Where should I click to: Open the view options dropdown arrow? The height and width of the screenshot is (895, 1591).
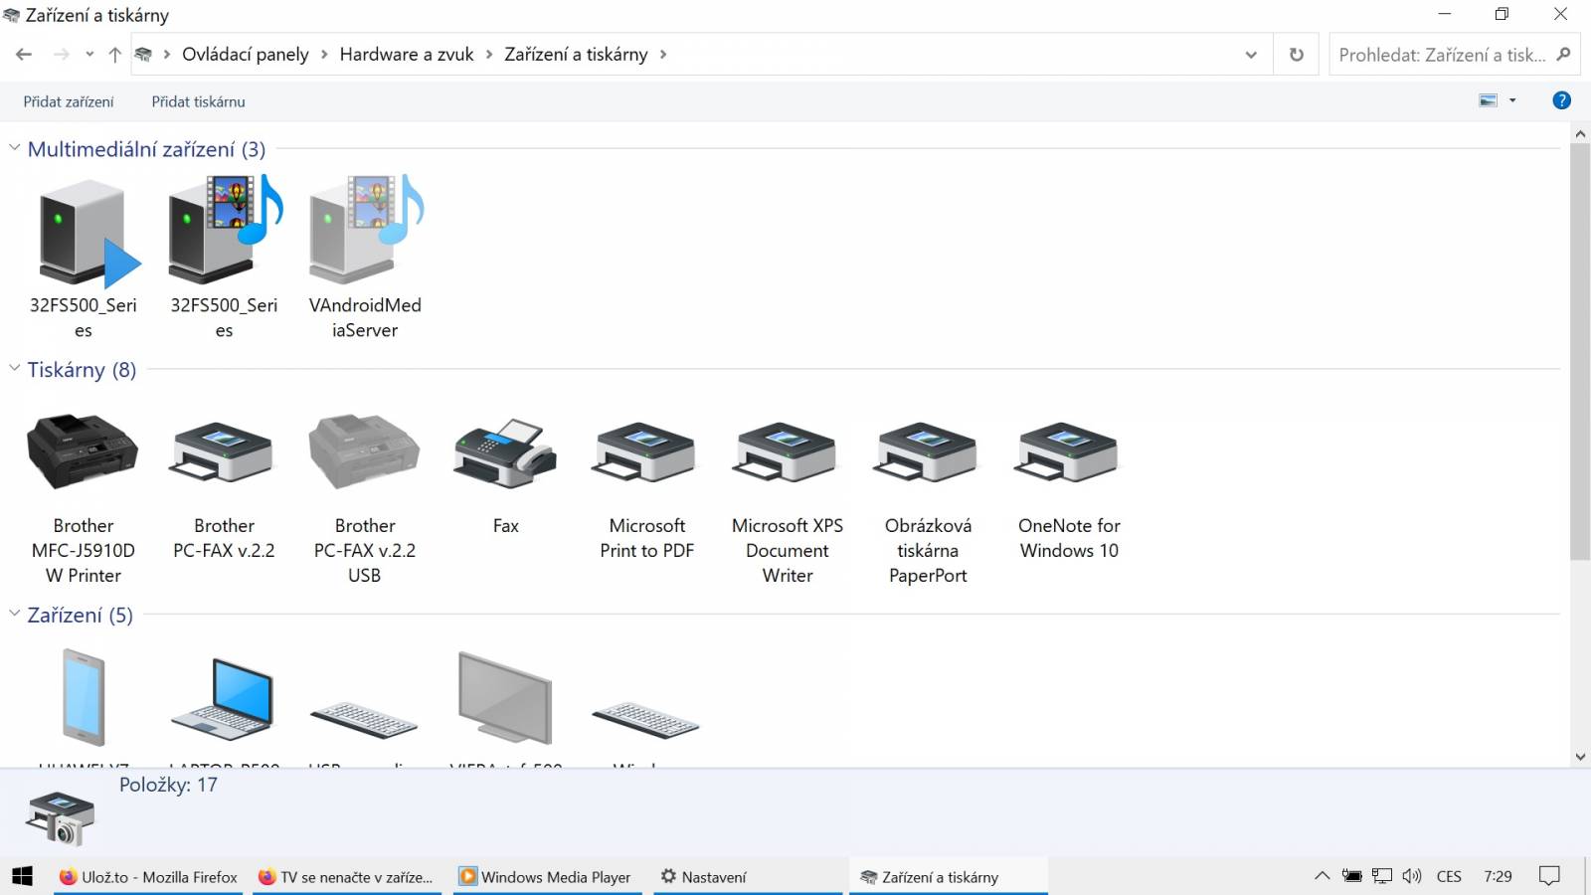[1512, 100]
